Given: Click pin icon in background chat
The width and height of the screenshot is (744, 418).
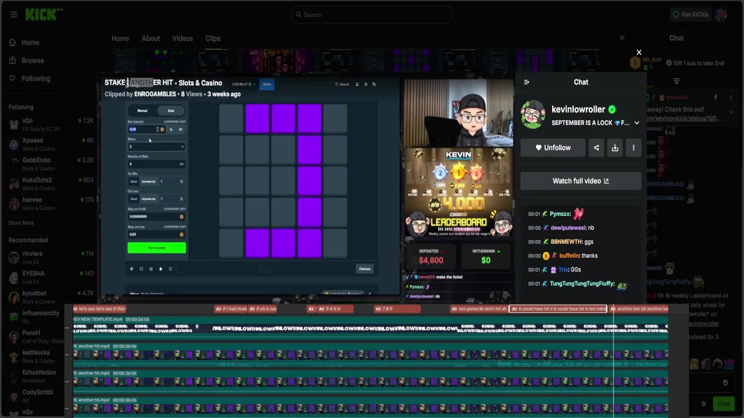Looking at the screenshot, I should pyautogui.click(x=716, y=98).
